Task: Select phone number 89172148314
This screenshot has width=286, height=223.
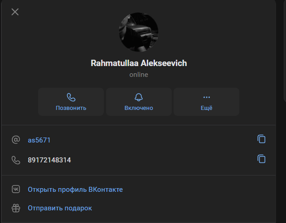Action: (49, 160)
